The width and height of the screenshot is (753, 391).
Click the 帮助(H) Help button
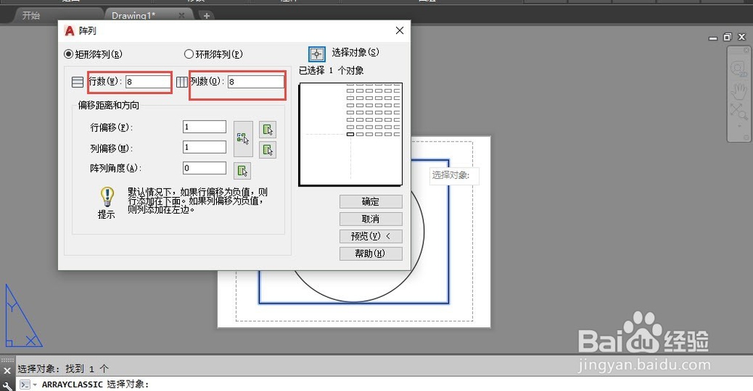pos(370,253)
